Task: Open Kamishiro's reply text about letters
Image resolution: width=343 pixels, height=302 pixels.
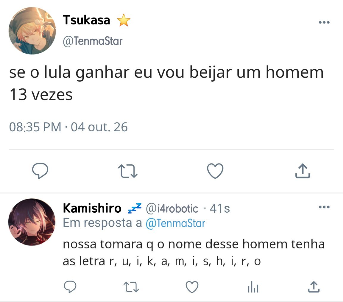Action: (x=194, y=253)
